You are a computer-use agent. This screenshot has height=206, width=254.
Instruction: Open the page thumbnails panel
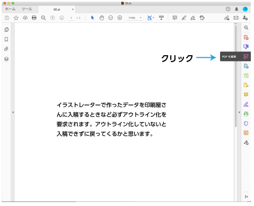click(6, 30)
